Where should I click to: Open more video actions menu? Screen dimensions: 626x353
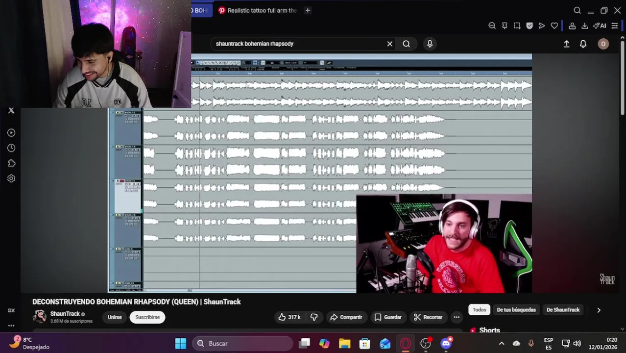point(457,317)
